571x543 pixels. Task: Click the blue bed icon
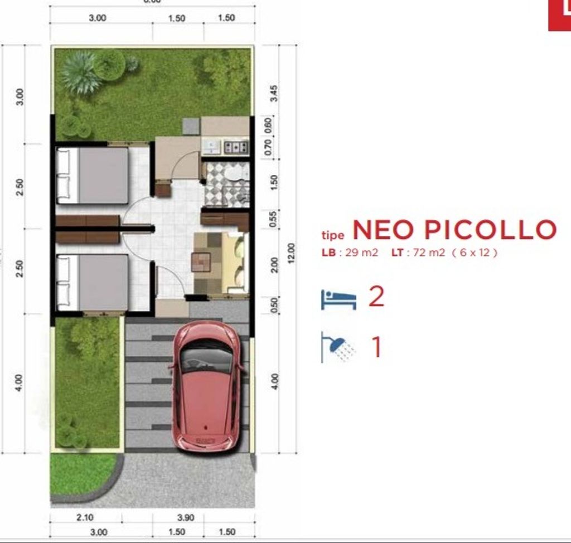(338, 299)
